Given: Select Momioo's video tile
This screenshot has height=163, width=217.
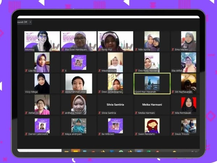Looking at the screenshot, I should tap(42, 41).
